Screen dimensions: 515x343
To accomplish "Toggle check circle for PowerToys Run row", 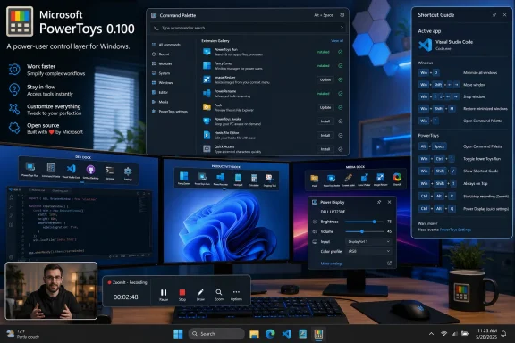I will coord(341,52).
